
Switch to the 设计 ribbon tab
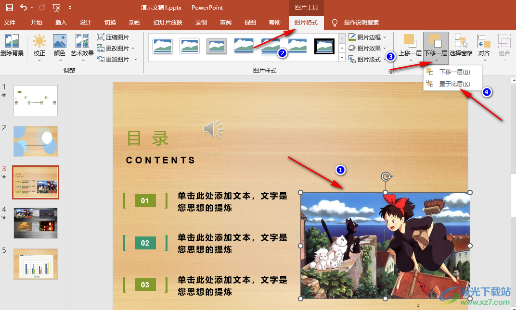click(x=86, y=23)
